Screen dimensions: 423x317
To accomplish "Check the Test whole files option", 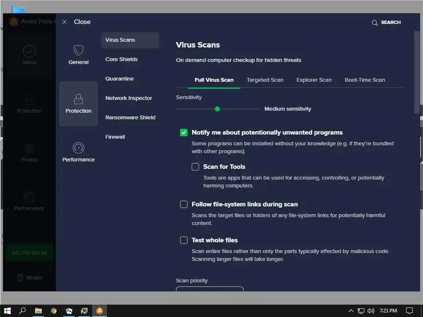I will coord(184,240).
